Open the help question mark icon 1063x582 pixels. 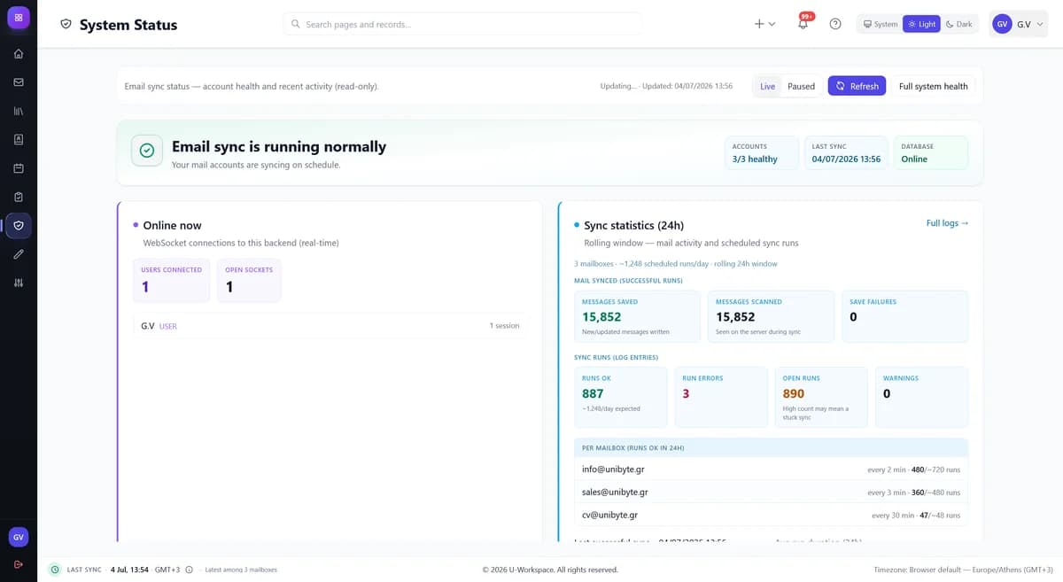pos(835,24)
